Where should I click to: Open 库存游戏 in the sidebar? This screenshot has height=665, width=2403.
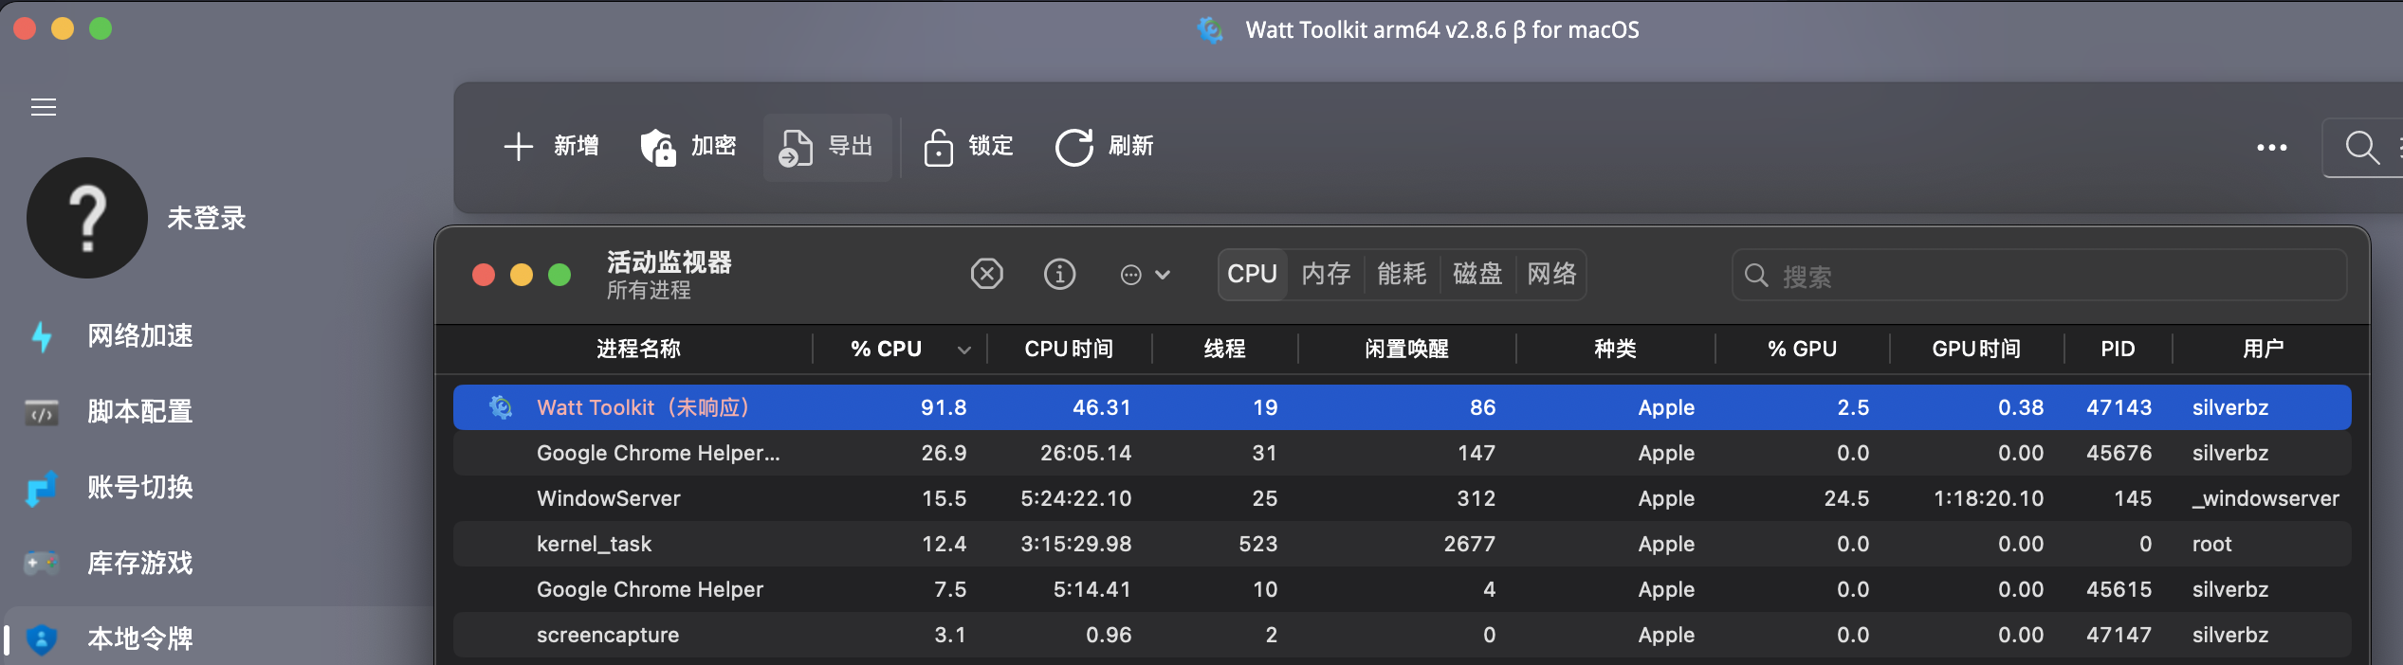pos(140,563)
